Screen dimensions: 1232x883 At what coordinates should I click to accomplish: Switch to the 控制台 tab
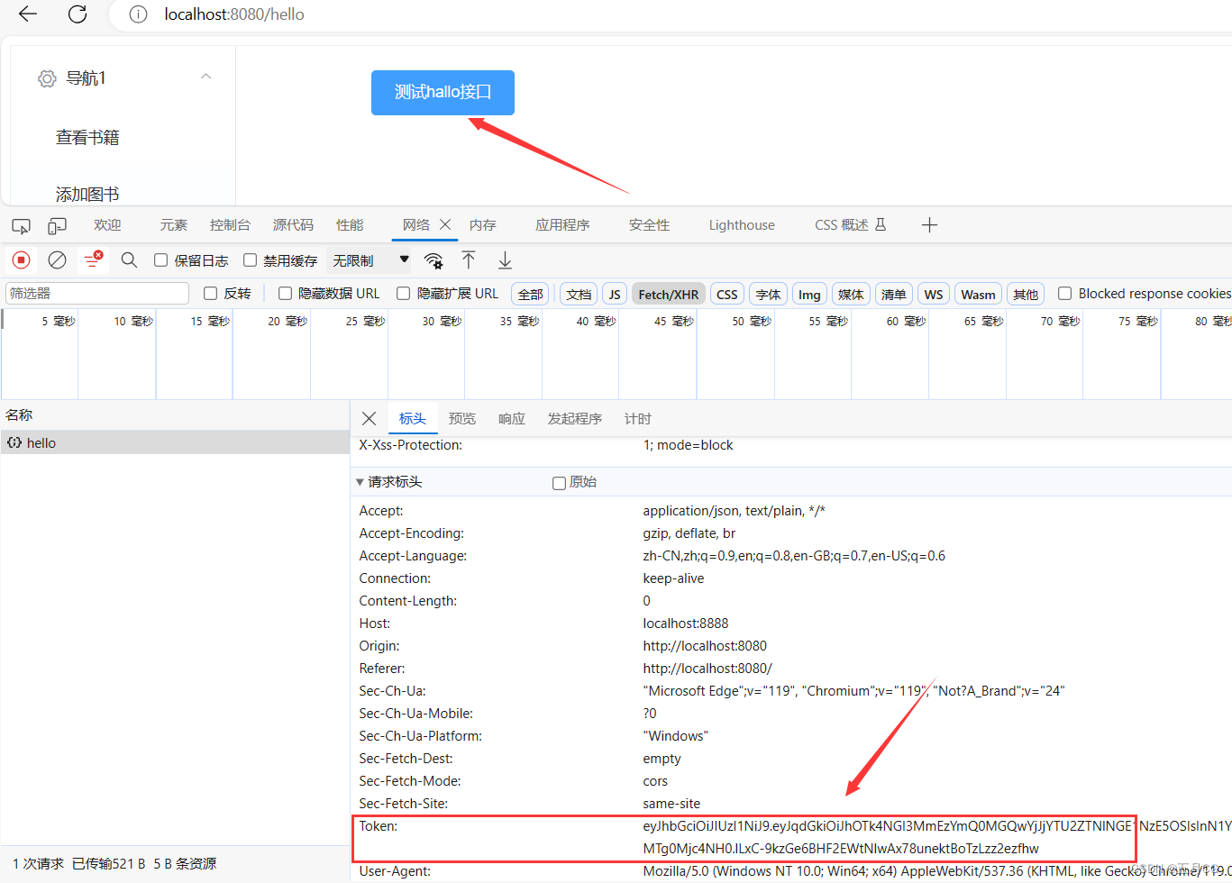point(230,225)
